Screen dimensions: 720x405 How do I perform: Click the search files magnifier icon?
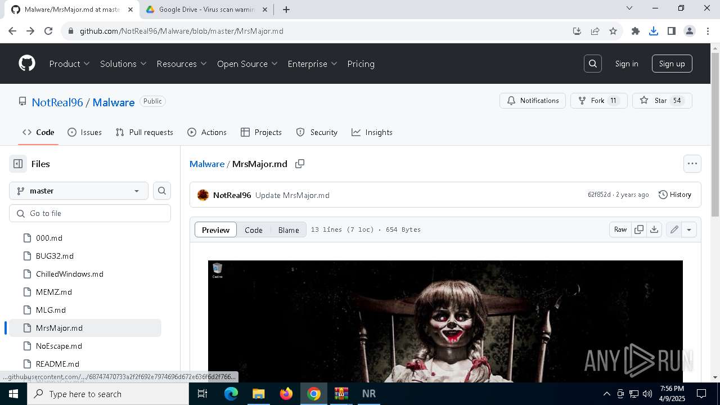[x=162, y=191]
